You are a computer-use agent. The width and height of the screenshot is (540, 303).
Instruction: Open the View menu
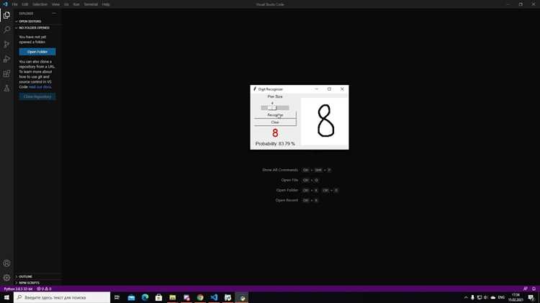(x=55, y=4)
